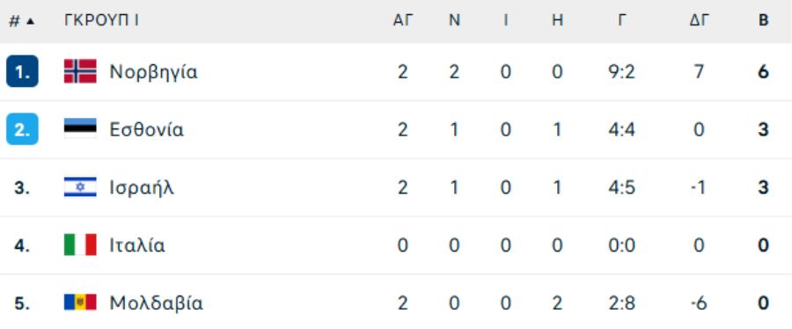Open the Εσθονία team link
Image resolution: width=792 pixels, height=329 pixels.
coord(146,129)
